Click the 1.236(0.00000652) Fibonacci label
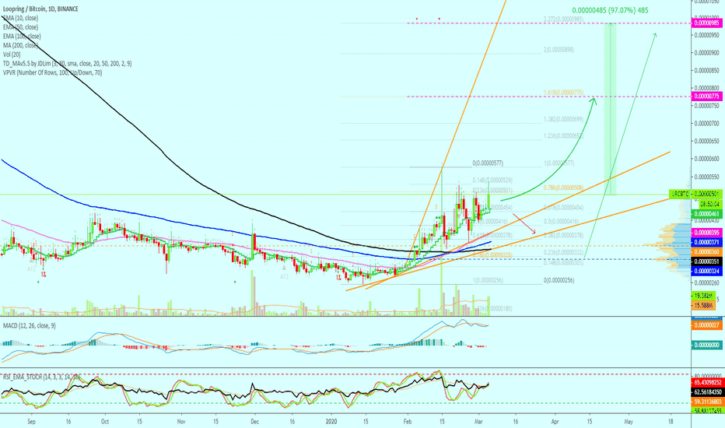 coord(564,136)
